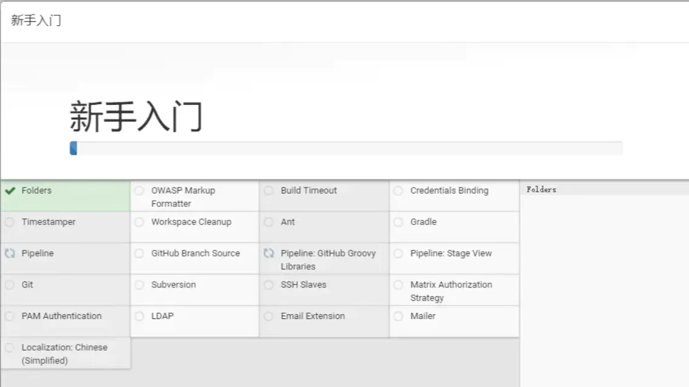
Task: Click the Gradle plugin label
Action: [x=424, y=222]
